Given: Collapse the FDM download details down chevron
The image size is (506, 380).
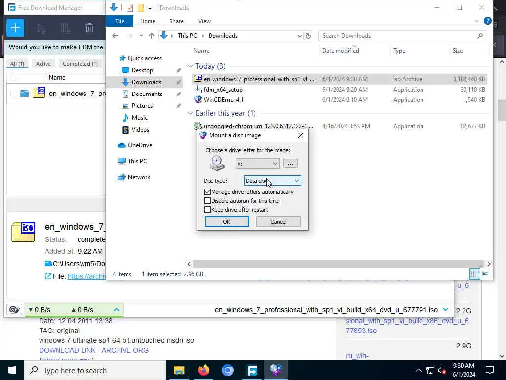Looking at the screenshot, I should (x=445, y=310).
